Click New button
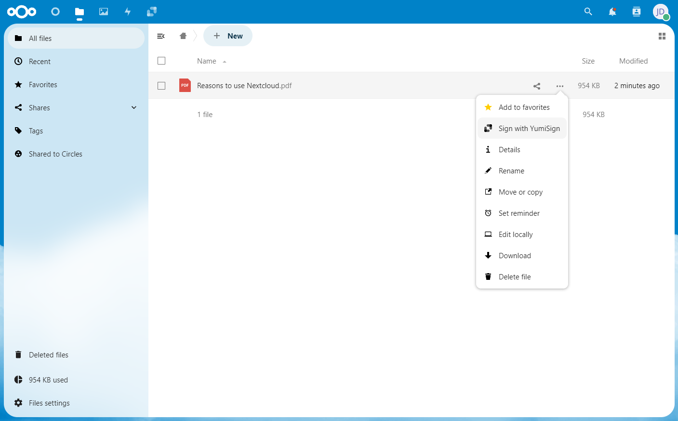Viewport: 678px width, 421px height. (228, 36)
